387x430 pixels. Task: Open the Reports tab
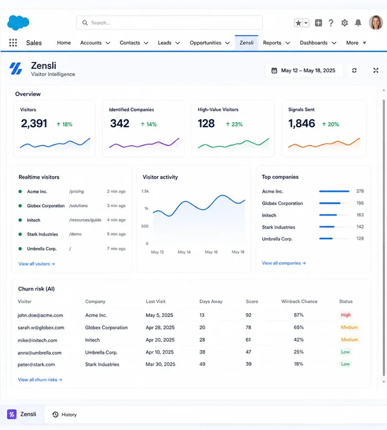coord(272,43)
